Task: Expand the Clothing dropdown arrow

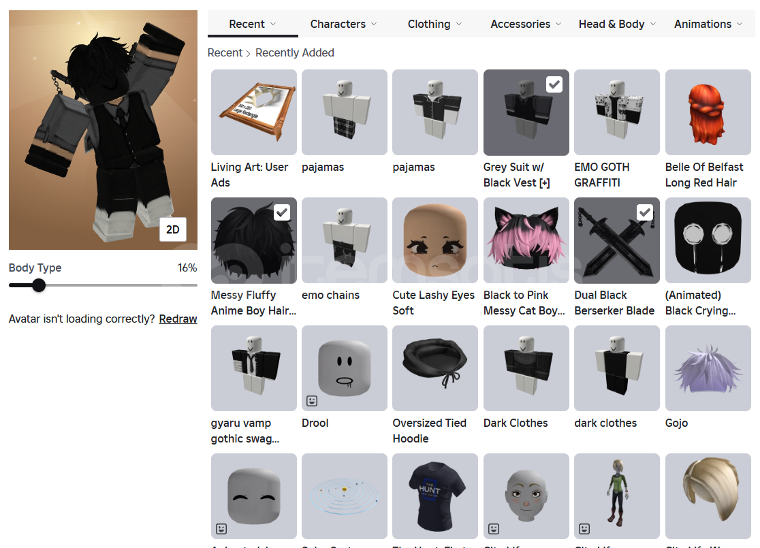Action: [x=459, y=24]
